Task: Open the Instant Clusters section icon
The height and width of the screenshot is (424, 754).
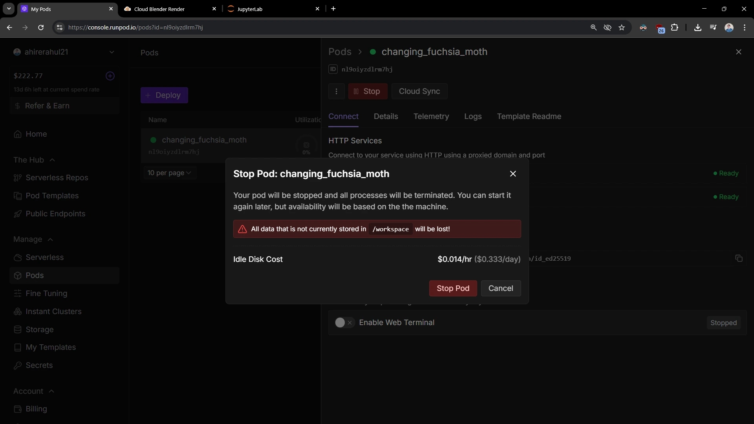Action: (18, 311)
